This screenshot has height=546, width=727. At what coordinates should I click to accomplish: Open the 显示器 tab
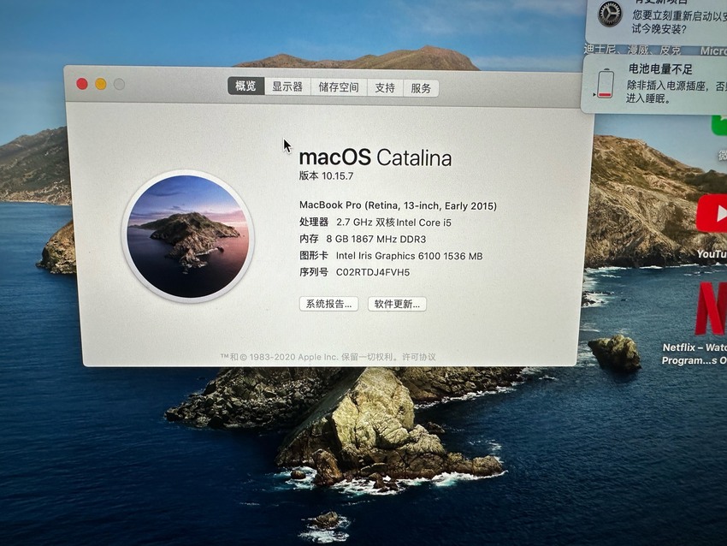(x=287, y=86)
